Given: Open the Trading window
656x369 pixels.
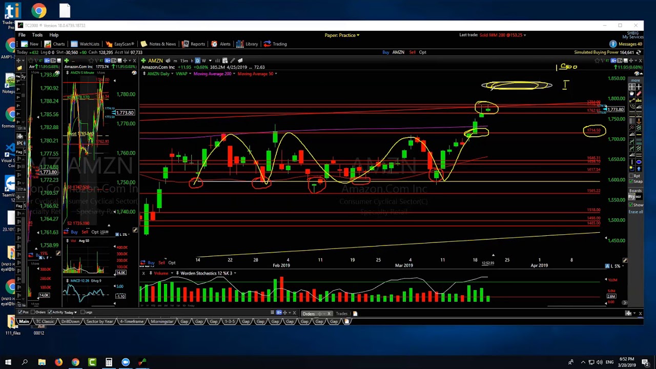Looking at the screenshot, I should (275, 44).
